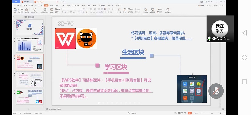Tap the Android home circle button

click(245, 57)
